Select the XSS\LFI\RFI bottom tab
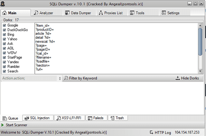 [70, 118]
